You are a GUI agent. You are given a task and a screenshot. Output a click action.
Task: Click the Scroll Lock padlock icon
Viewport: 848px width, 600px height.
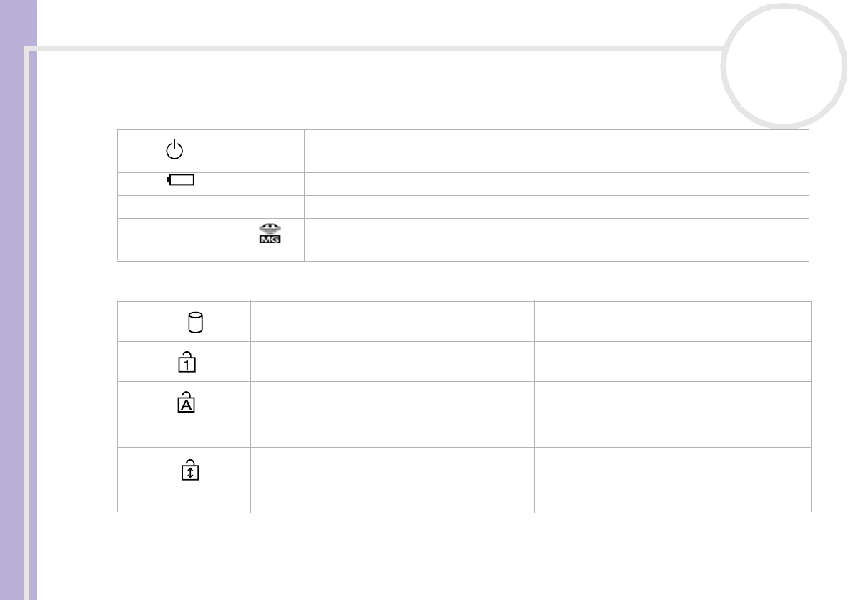[x=189, y=470]
